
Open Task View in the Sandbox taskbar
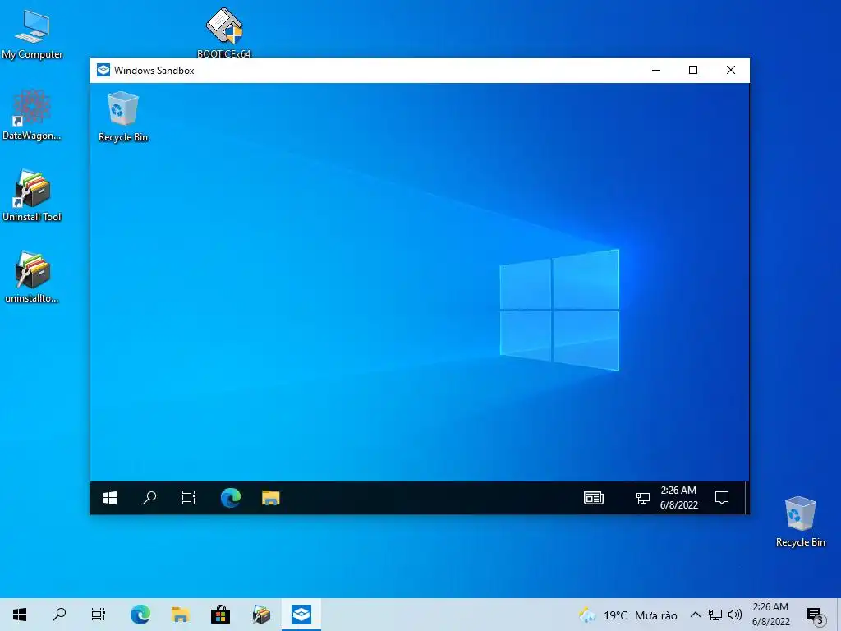[x=189, y=498]
